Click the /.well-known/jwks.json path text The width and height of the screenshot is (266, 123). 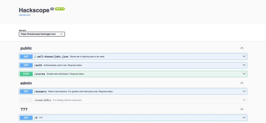click(51, 57)
